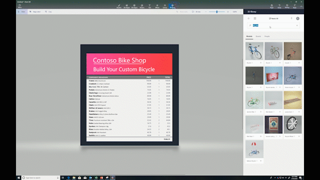
Task: Click the Build Your Custom Bicycle text
Action: point(124,69)
